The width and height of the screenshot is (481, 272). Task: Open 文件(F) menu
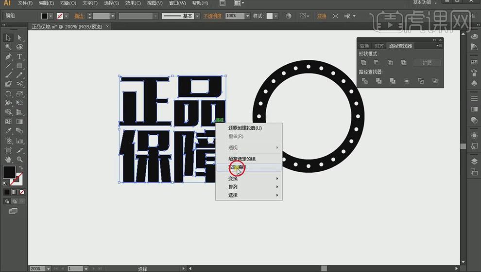click(x=25, y=3)
